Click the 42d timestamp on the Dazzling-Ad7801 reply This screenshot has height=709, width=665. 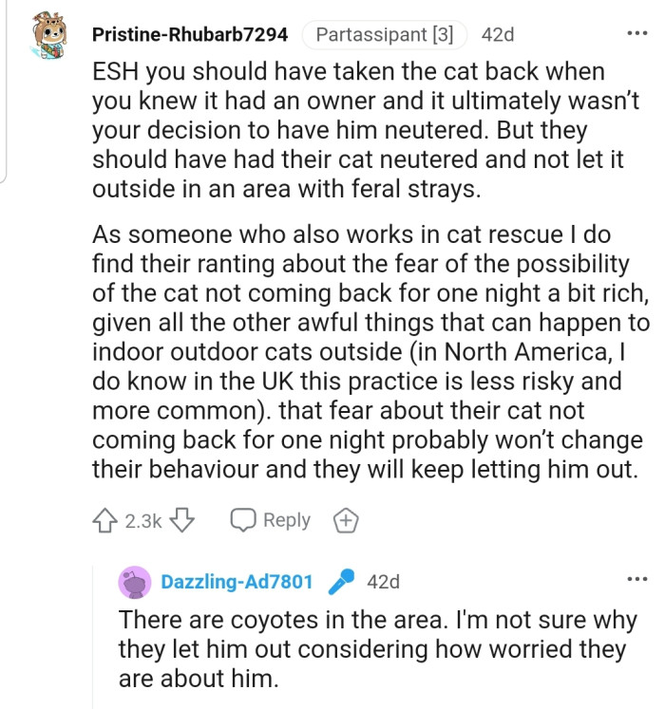(383, 582)
